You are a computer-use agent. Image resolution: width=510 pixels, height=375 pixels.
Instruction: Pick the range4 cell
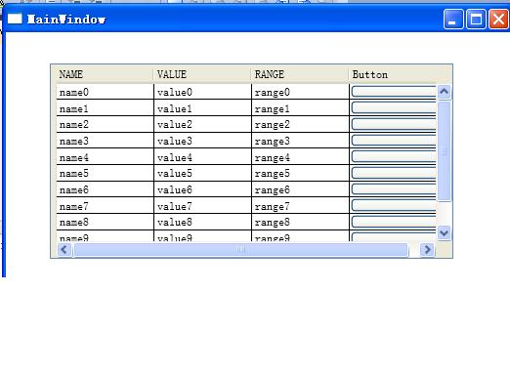pyautogui.click(x=300, y=157)
